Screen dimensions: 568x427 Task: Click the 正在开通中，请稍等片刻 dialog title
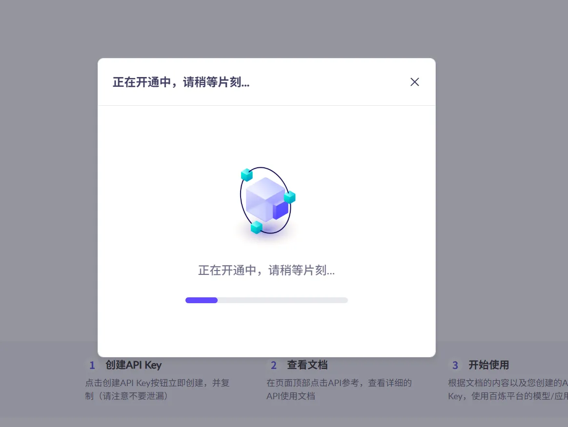182,82
